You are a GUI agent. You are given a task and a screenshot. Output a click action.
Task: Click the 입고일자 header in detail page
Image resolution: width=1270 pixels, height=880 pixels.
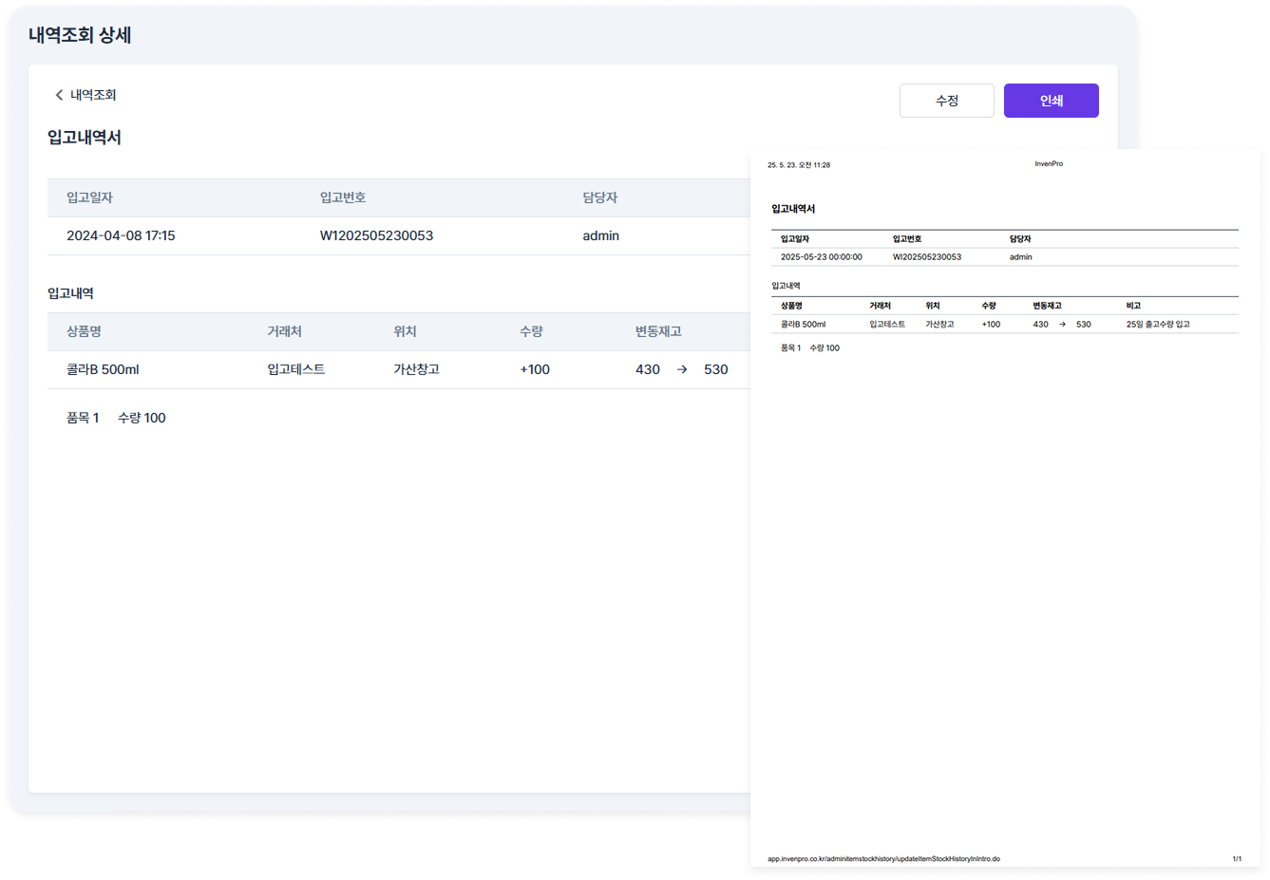89,197
